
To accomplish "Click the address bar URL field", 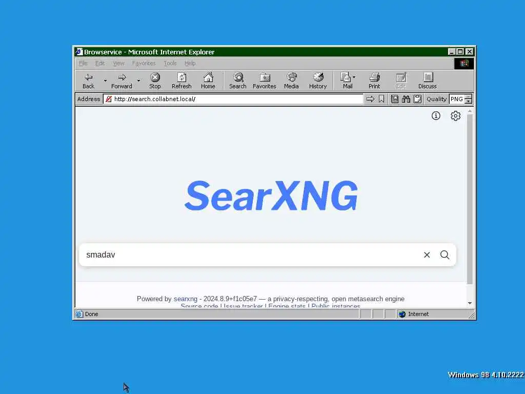I will (233, 99).
